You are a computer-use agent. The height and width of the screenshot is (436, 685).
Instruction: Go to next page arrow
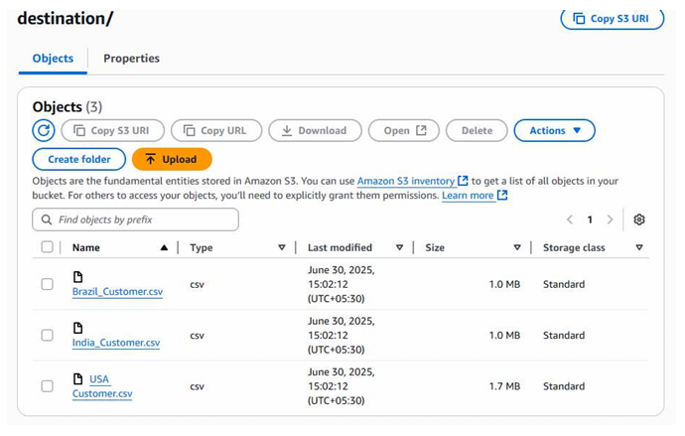coord(610,219)
